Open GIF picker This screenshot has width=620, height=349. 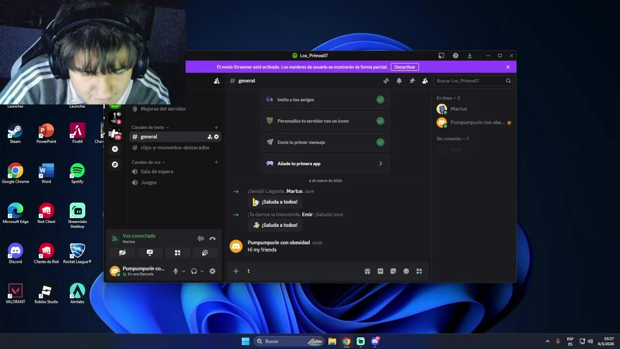coord(380,271)
